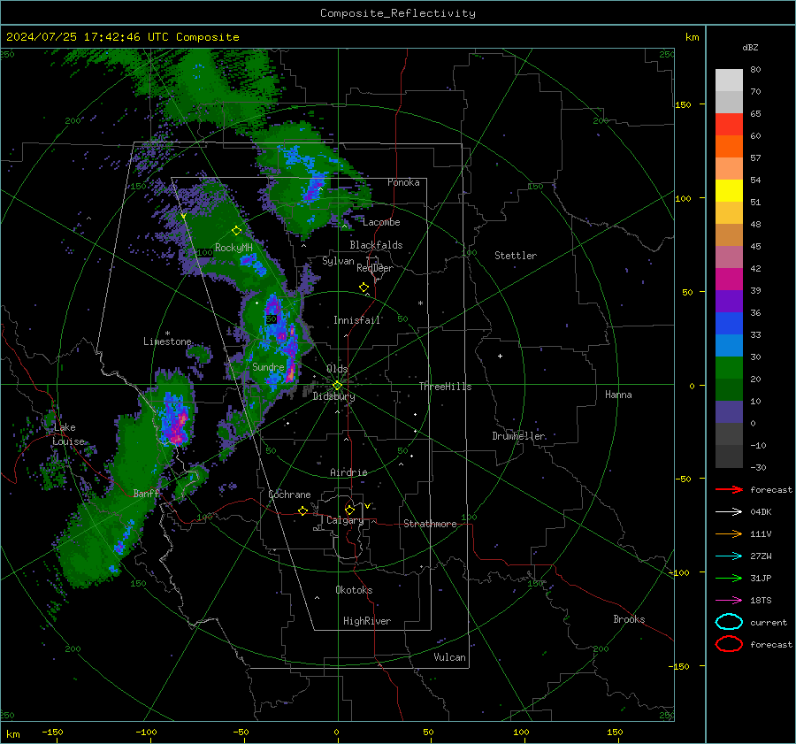
Task: Click the HighRiver city label
Action: [367, 621]
